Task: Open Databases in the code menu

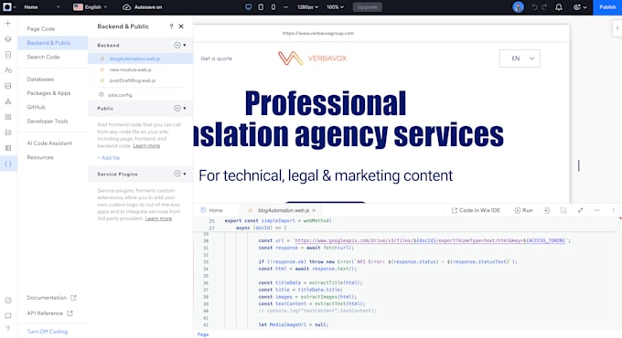Action: (40, 79)
